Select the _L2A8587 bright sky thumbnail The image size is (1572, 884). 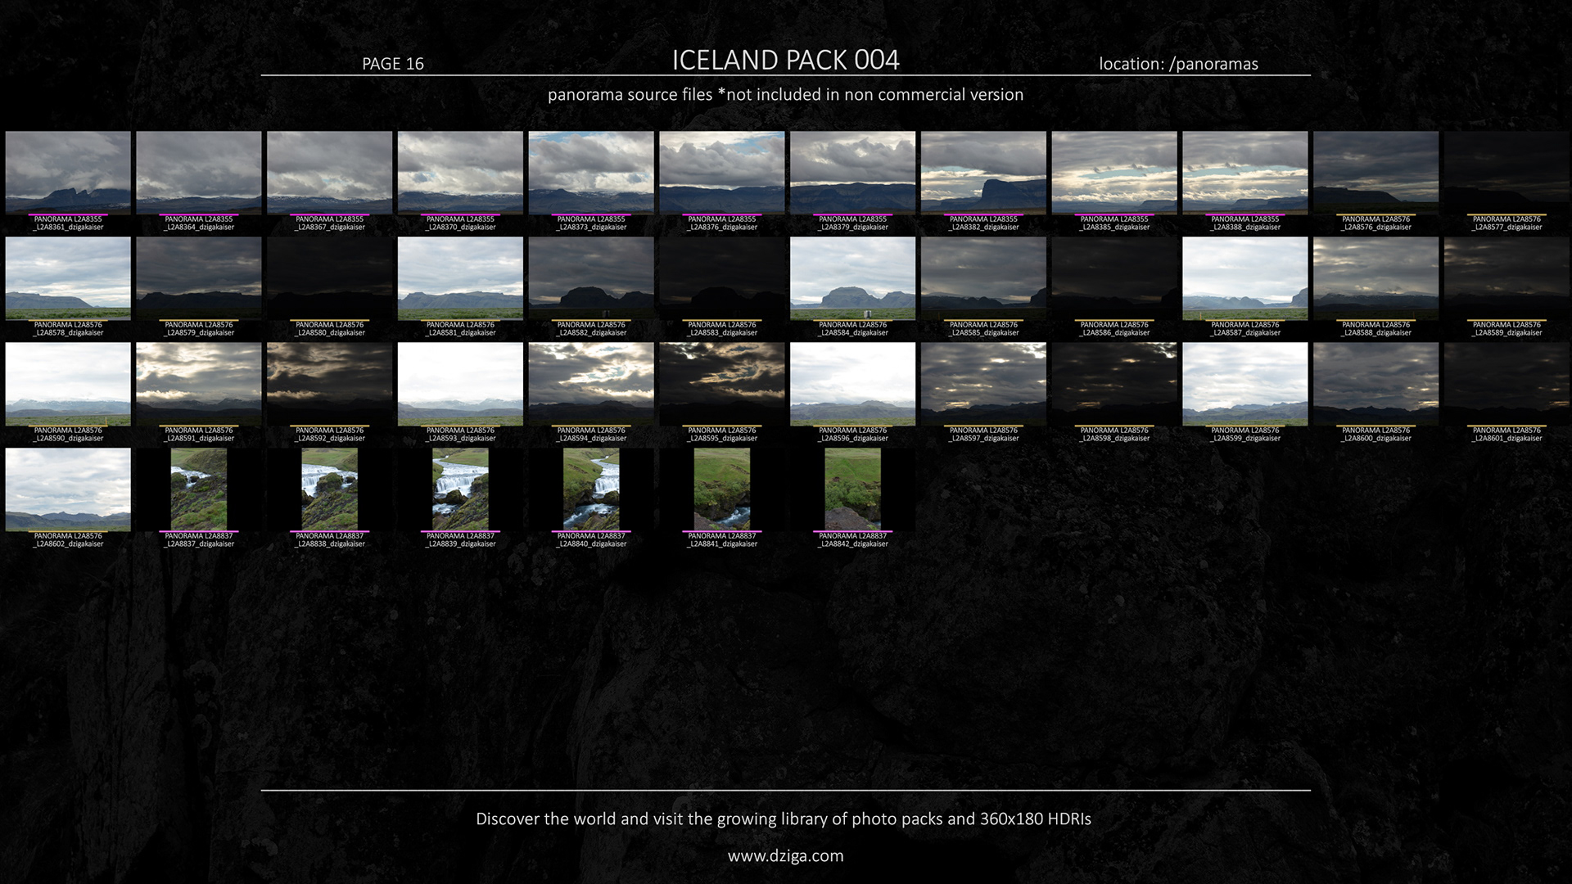(x=1244, y=277)
